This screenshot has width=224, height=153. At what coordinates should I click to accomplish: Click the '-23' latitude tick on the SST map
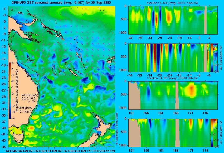coord(4,78)
